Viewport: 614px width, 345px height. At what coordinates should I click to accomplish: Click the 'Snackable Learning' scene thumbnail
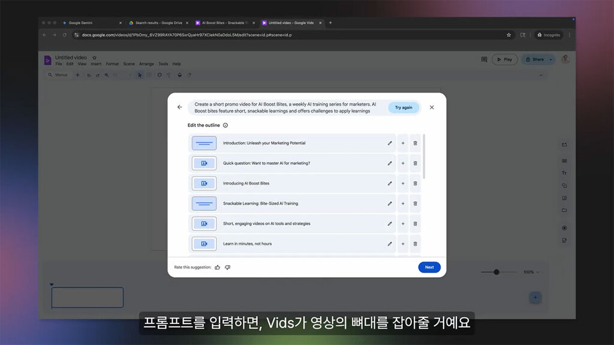tap(204, 204)
